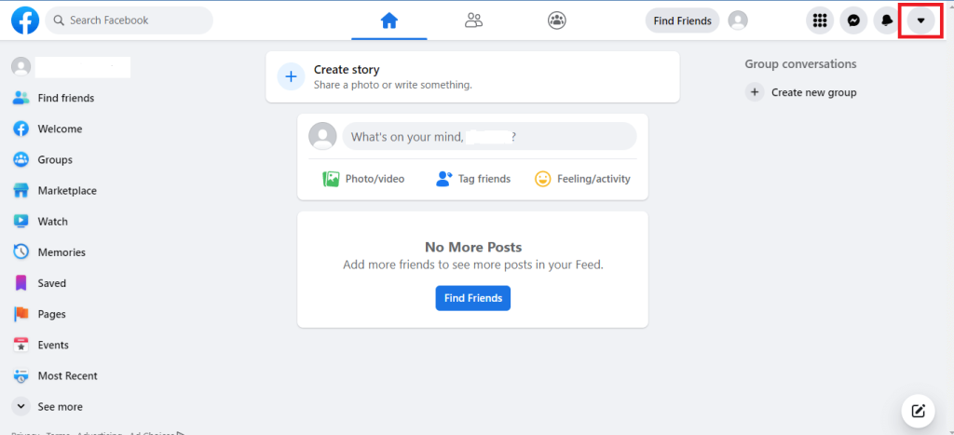This screenshot has height=435, width=954.
Task: Click the search magnifier icon
Action: coord(59,20)
